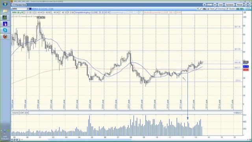Click the red 39.54 price axis bubble
This screenshot has height=142, width=252.
click(246, 70)
